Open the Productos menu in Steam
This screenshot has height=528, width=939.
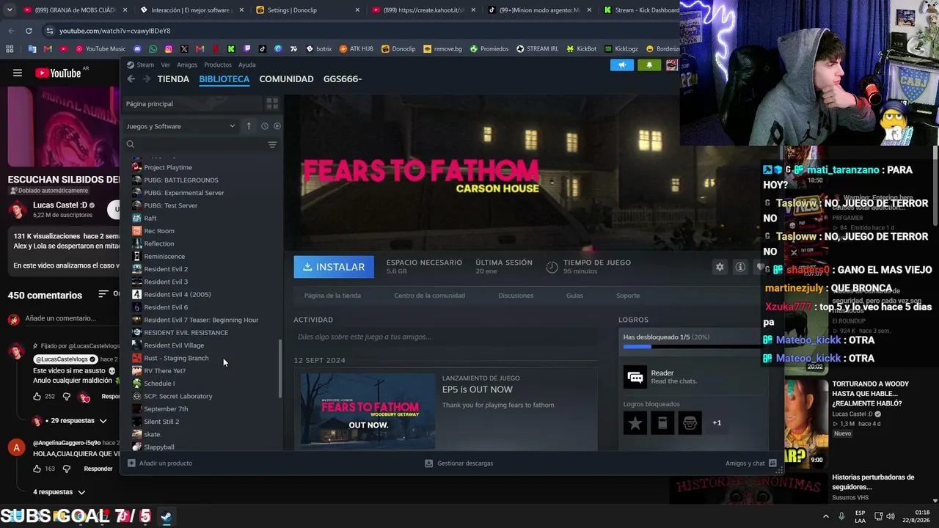pos(218,65)
